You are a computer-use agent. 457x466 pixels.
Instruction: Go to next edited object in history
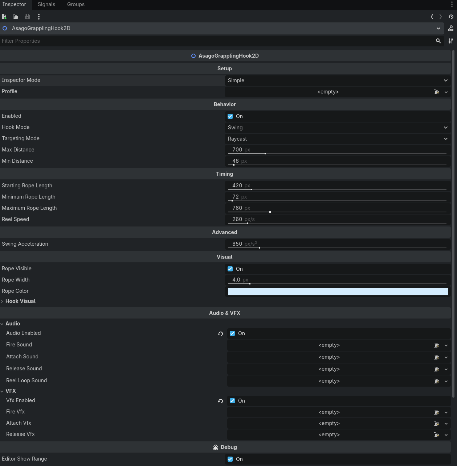click(441, 17)
